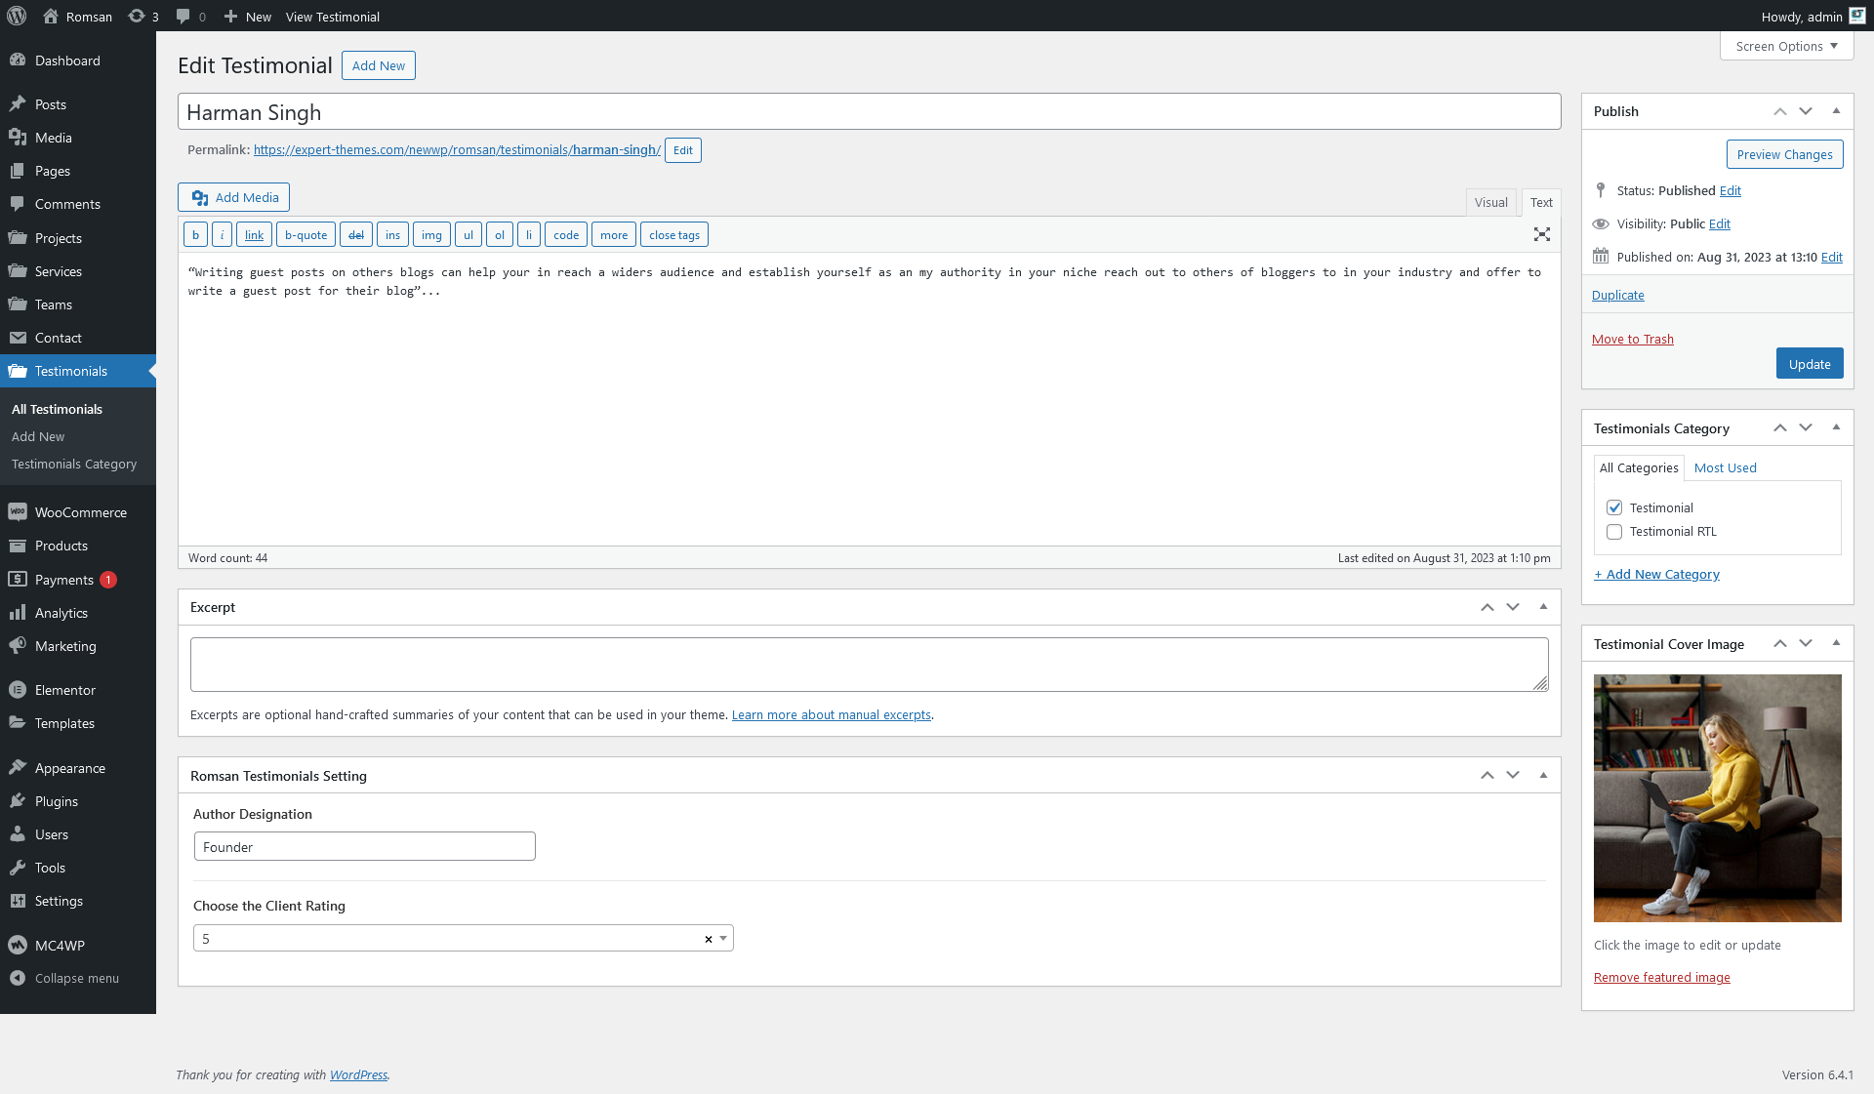Viewport: 1874px width, 1094px height.
Task: Open WooCommerce in the sidebar
Action: 80,512
